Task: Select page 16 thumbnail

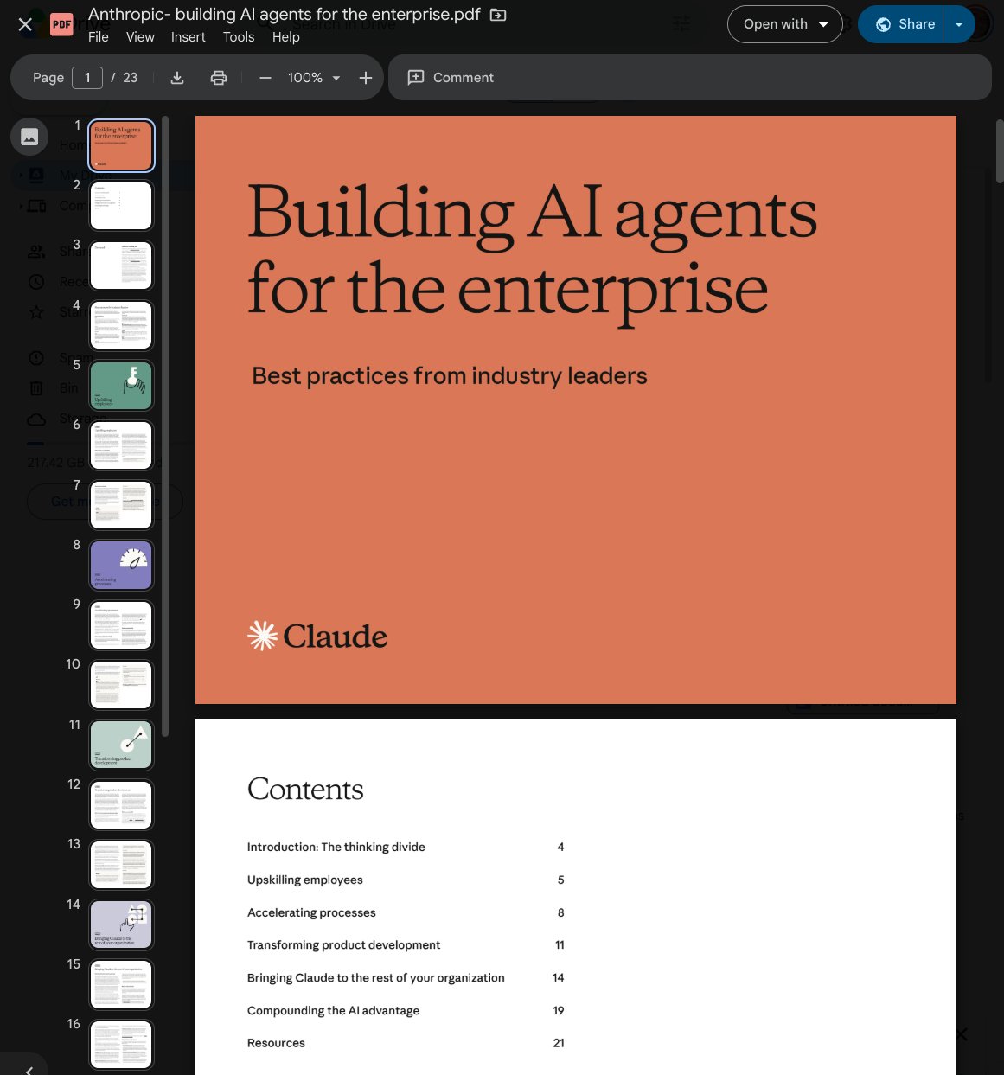Action: click(121, 1044)
